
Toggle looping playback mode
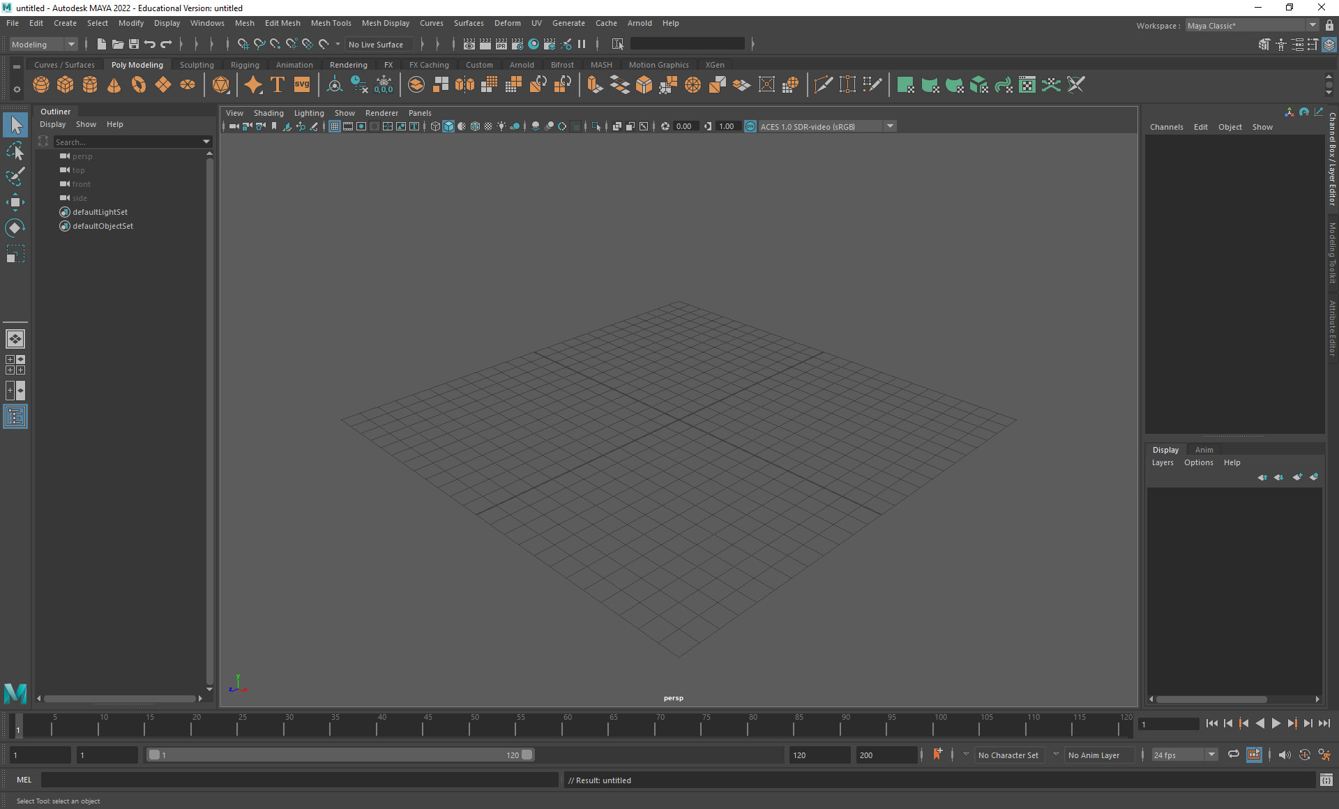click(x=1233, y=754)
